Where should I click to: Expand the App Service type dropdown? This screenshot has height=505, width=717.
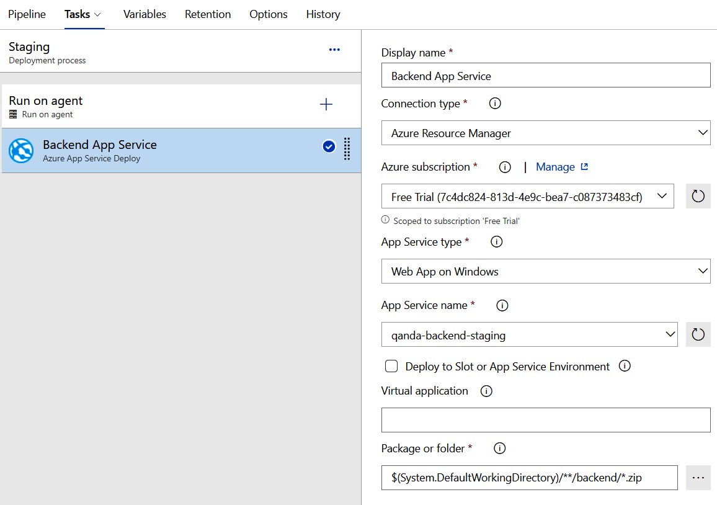coord(545,272)
